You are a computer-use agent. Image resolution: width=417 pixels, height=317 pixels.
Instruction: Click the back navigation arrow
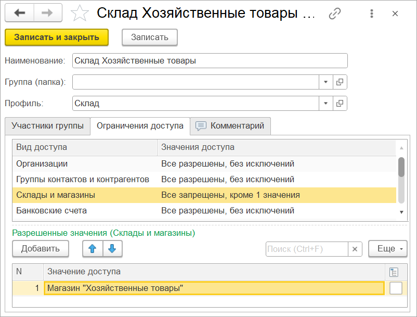[x=19, y=13]
